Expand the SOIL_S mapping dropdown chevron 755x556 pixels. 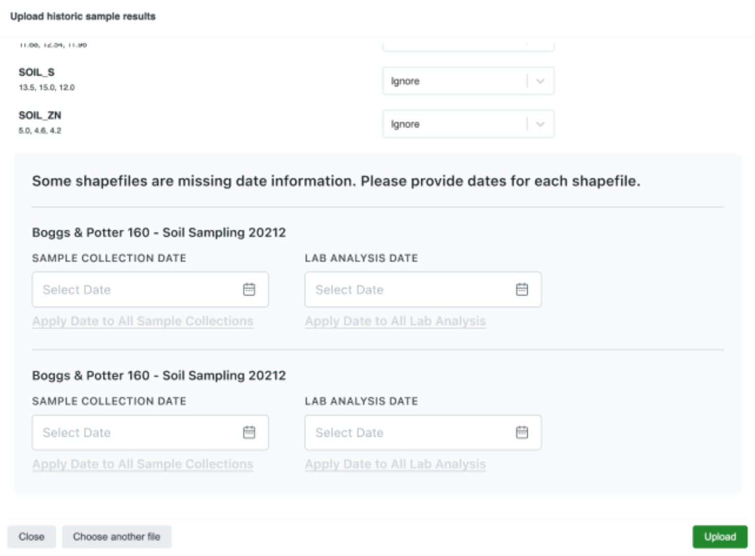(540, 81)
